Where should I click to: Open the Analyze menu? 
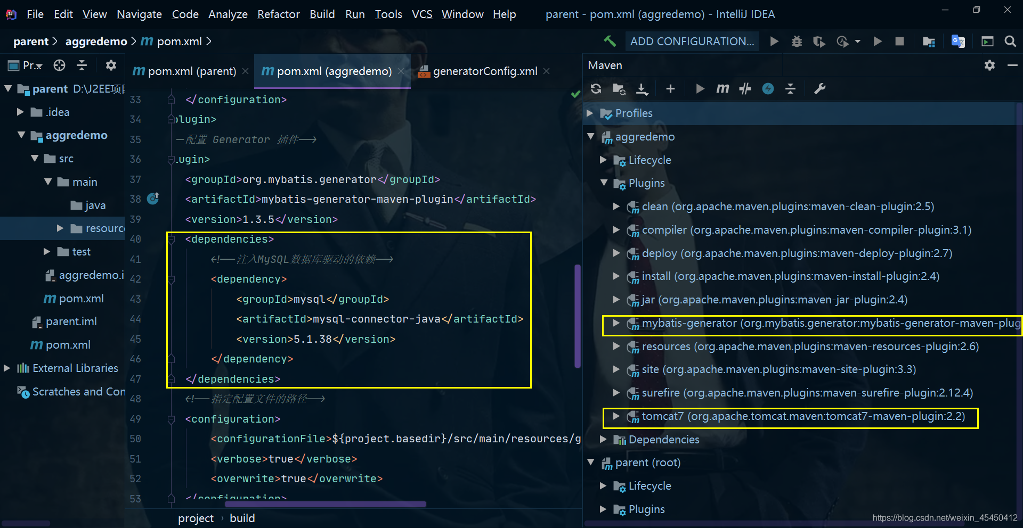[228, 14]
